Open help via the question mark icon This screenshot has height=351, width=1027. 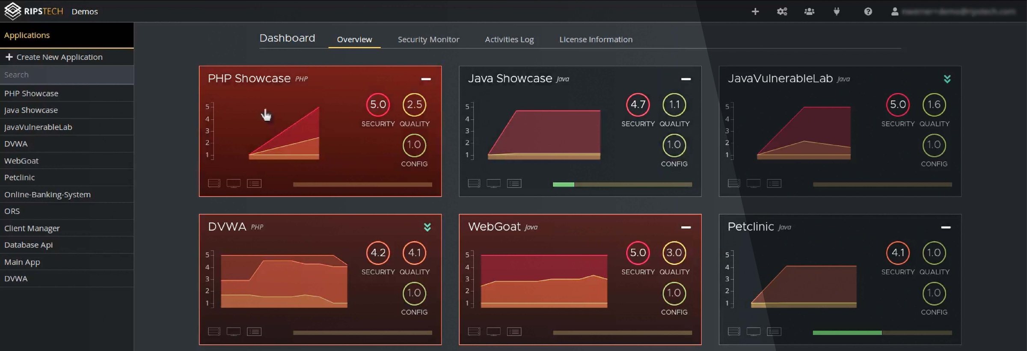pos(868,12)
